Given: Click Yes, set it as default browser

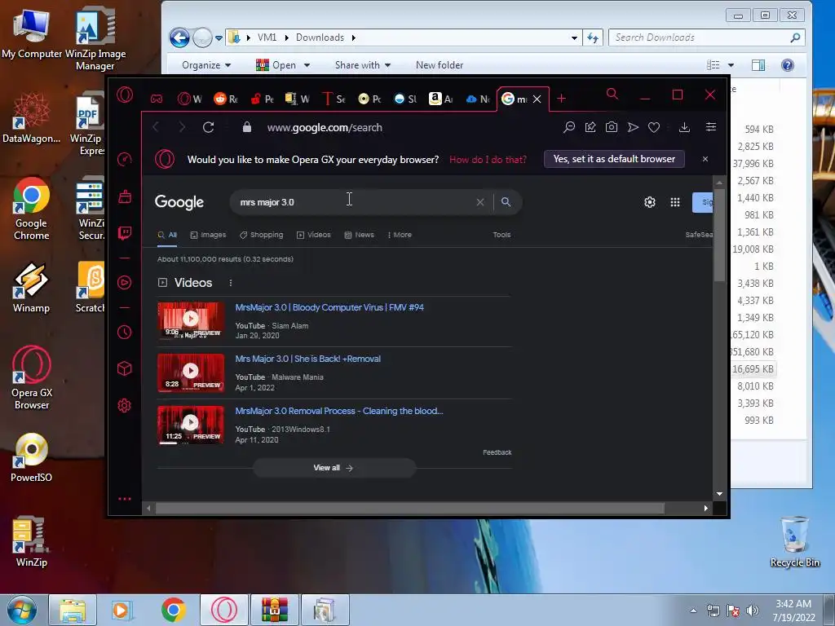Looking at the screenshot, I should pyautogui.click(x=614, y=159).
